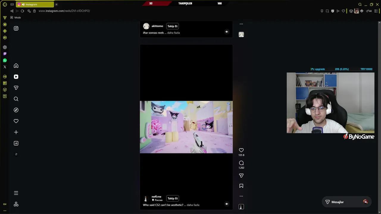Open the browser profile avatar
Screen dimensions: 381x214
click(x=356, y=11)
